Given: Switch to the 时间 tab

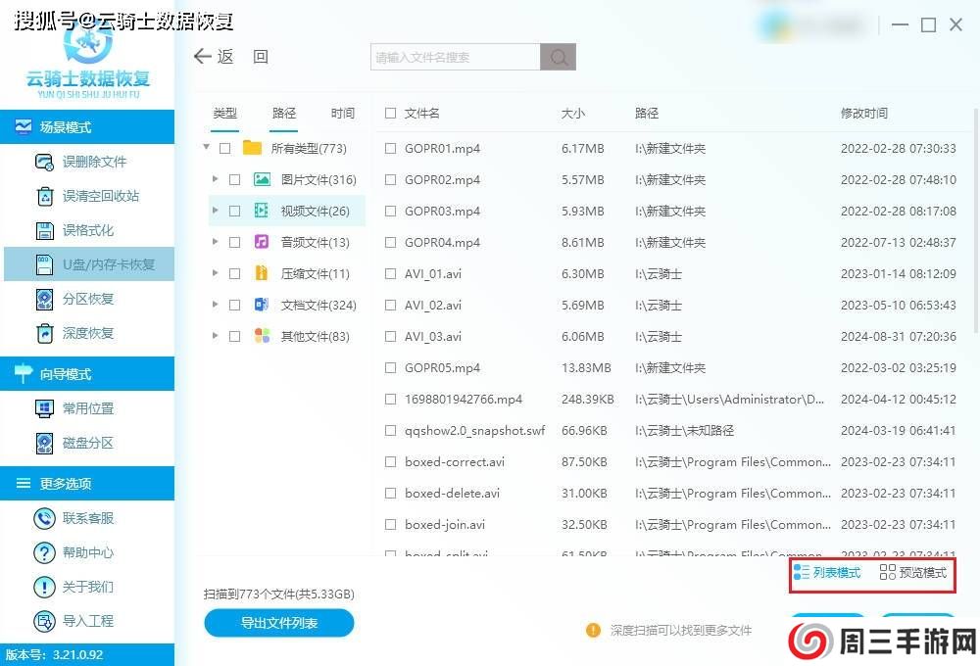Looking at the screenshot, I should [x=343, y=114].
